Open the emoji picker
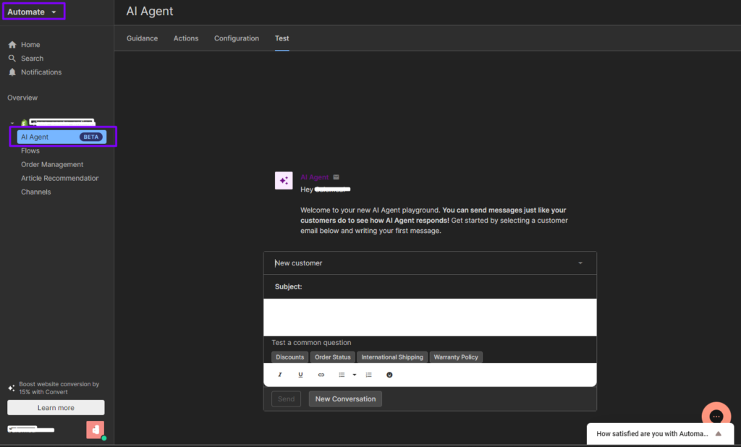741x447 pixels. pos(389,375)
